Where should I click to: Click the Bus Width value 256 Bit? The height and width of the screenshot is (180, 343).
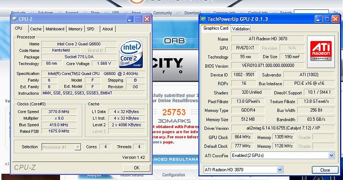pos(316,110)
